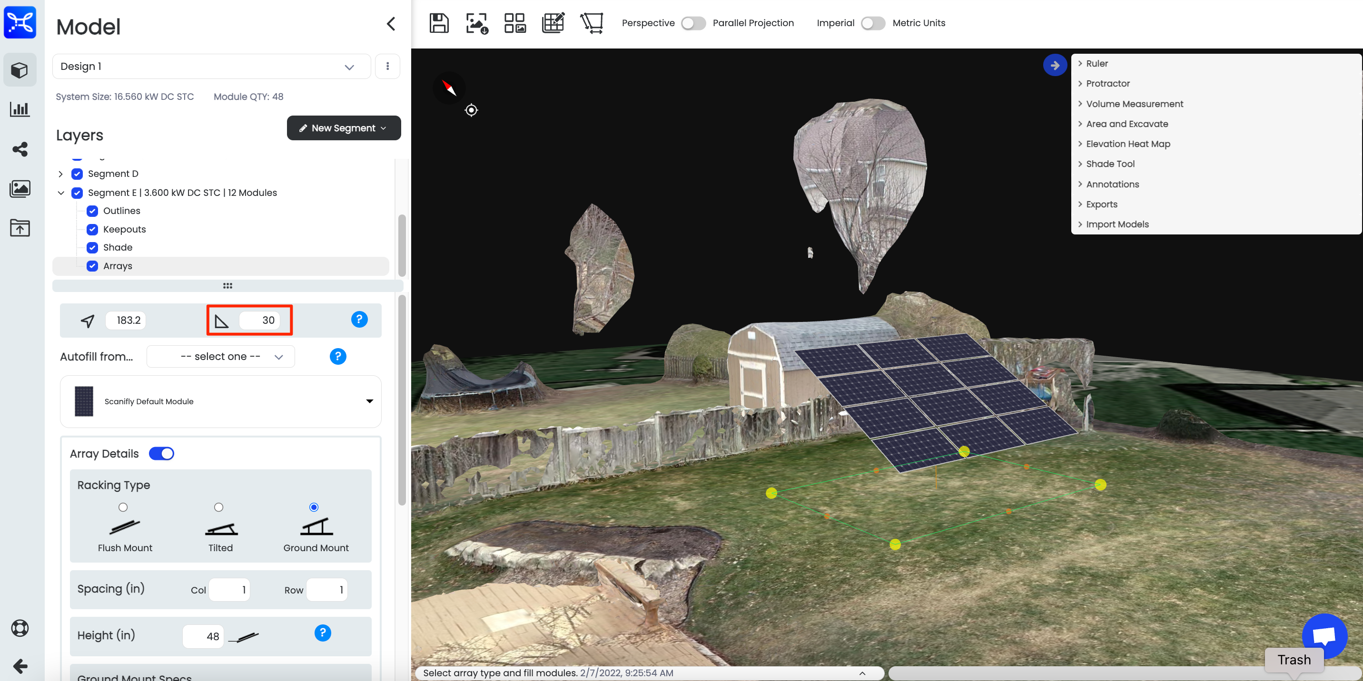Expand the Segment D tree row

pos(60,174)
